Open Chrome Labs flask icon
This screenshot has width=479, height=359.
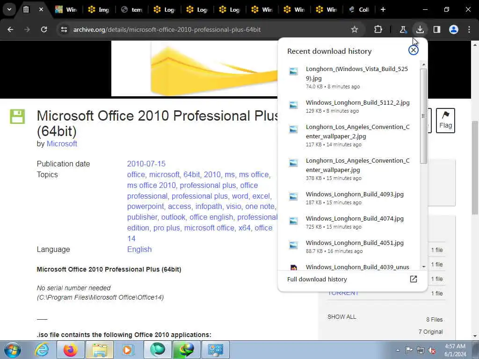pyautogui.click(x=403, y=29)
